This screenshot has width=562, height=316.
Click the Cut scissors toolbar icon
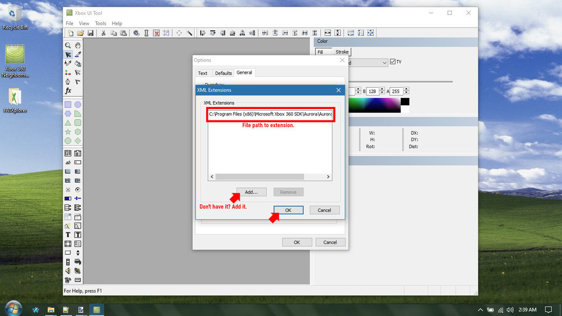[103, 33]
